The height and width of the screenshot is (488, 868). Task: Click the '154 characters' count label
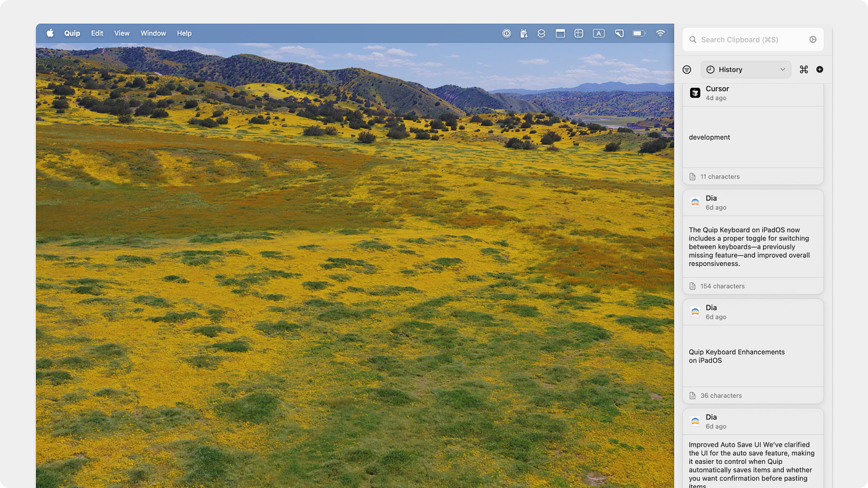click(x=723, y=286)
